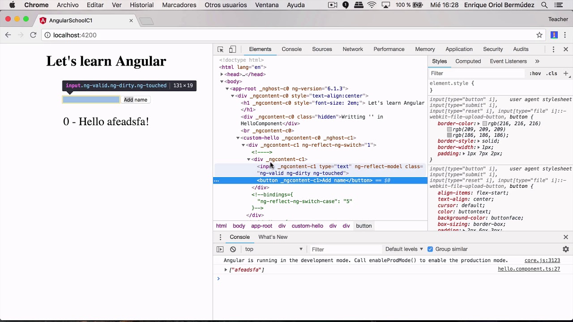Image resolution: width=573 pixels, height=322 pixels.
Task: Add a new style rule plus icon
Action: pos(566,73)
